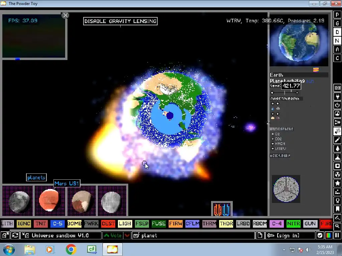Select the Solids square category icon
The height and width of the screenshot is (256, 342).
337,166
